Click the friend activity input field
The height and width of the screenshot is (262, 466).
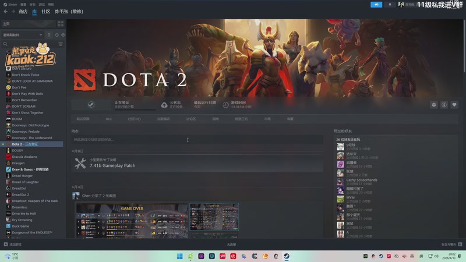click(197, 140)
